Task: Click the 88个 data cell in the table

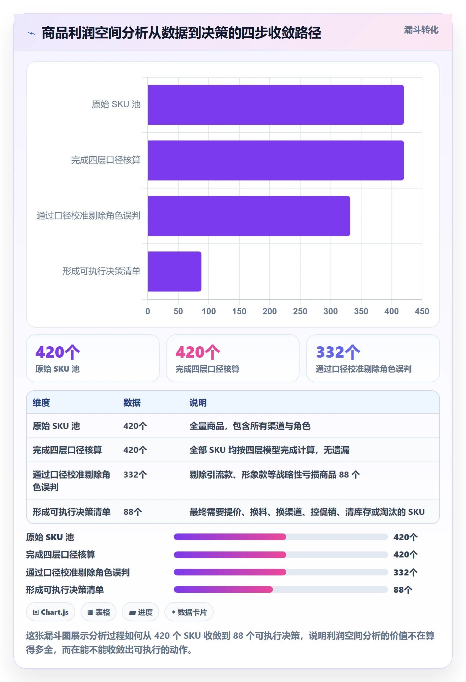Action: click(x=133, y=512)
